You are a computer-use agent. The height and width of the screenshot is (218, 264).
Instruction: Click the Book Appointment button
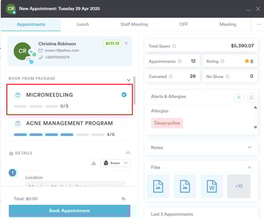pos(69,211)
